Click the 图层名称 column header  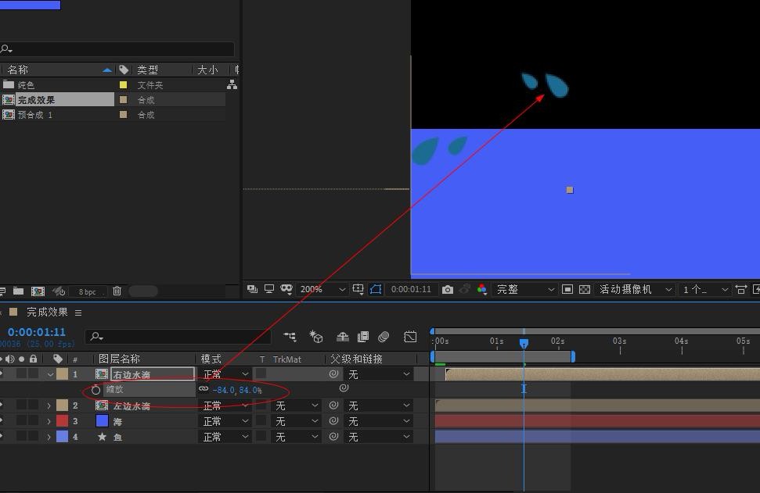[x=119, y=359]
